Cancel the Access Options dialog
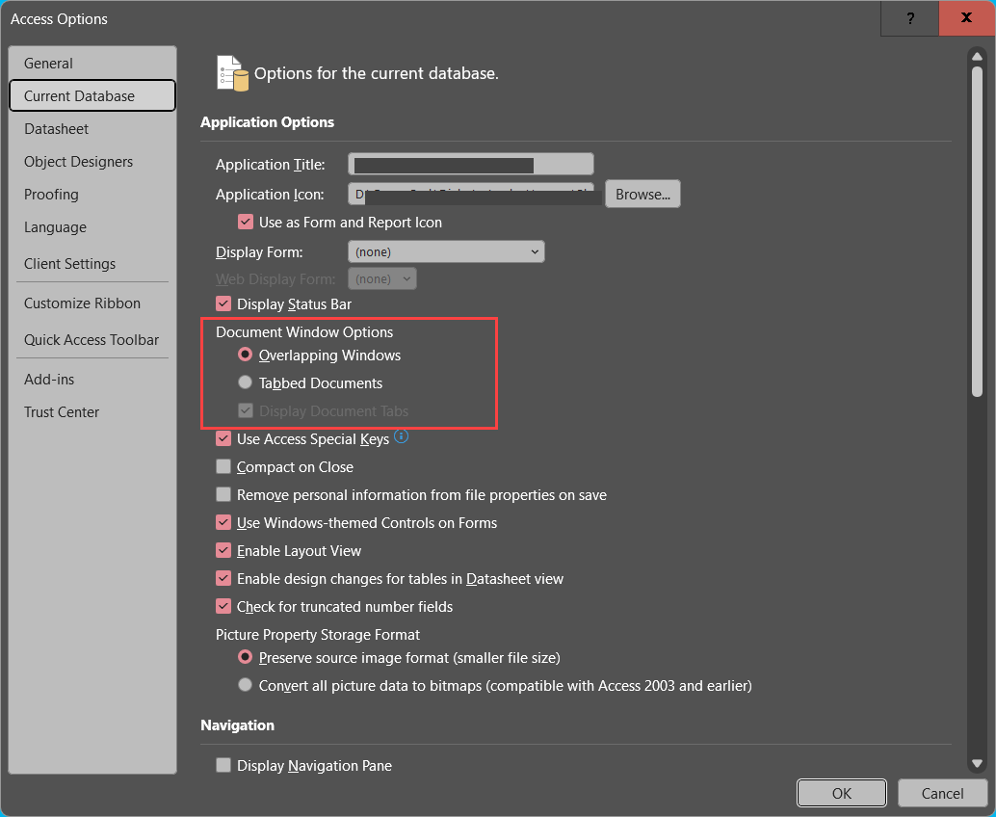996x817 pixels. coord(942,793)
